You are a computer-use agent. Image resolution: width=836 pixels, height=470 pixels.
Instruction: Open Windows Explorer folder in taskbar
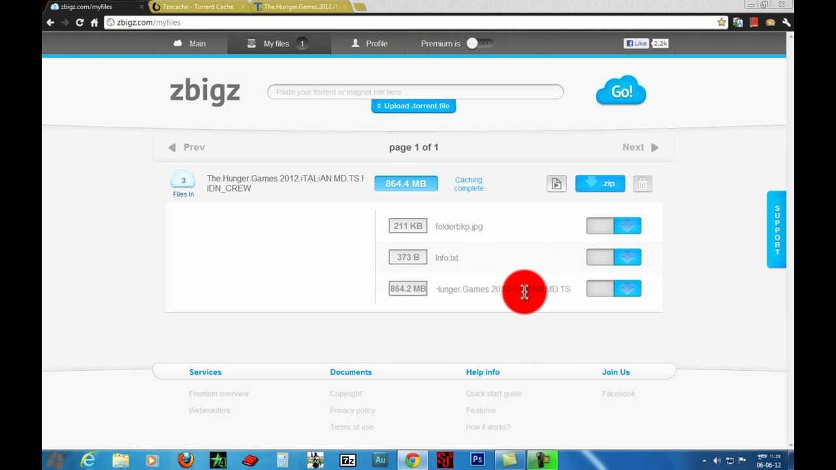[x=120, y=460]
